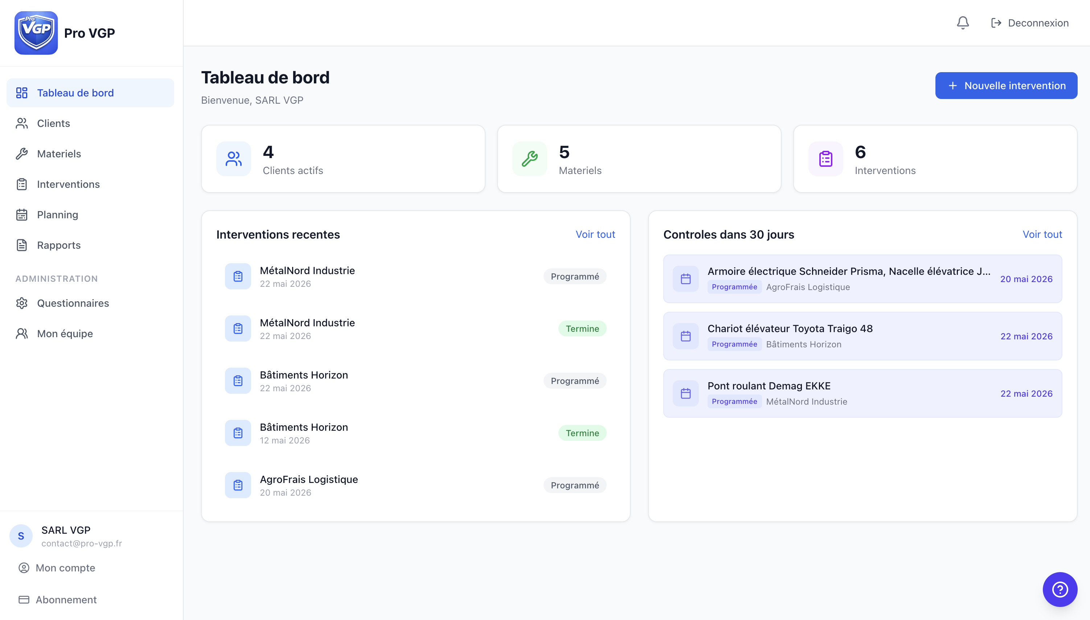Click the SARL VGP avatar circle

21,536
